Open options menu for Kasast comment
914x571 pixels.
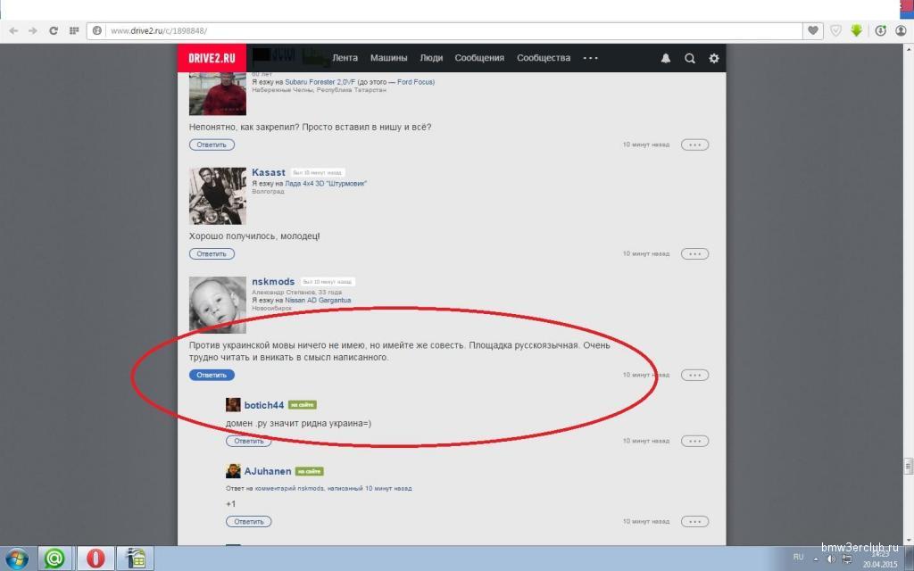(x=694, y=253)
